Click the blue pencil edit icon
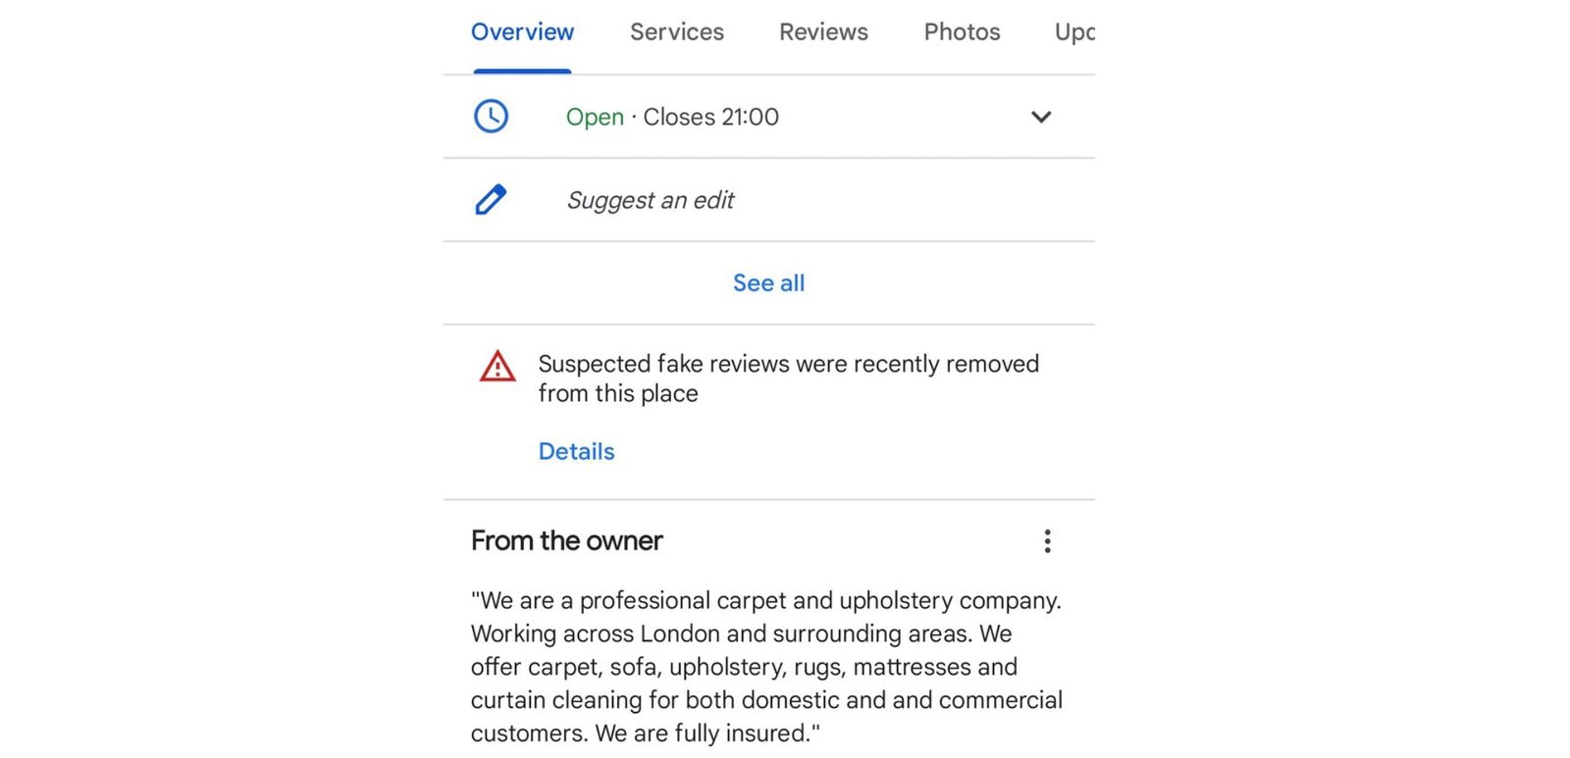1570x758 pixels. [x=491, y=199]
